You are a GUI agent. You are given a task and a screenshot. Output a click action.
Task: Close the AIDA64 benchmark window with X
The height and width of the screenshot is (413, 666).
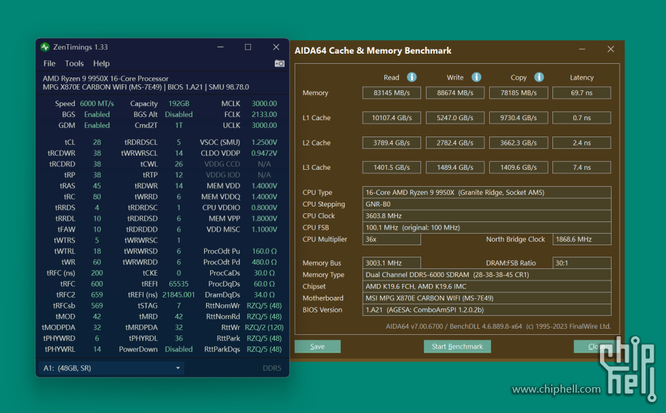click(611, 49)
